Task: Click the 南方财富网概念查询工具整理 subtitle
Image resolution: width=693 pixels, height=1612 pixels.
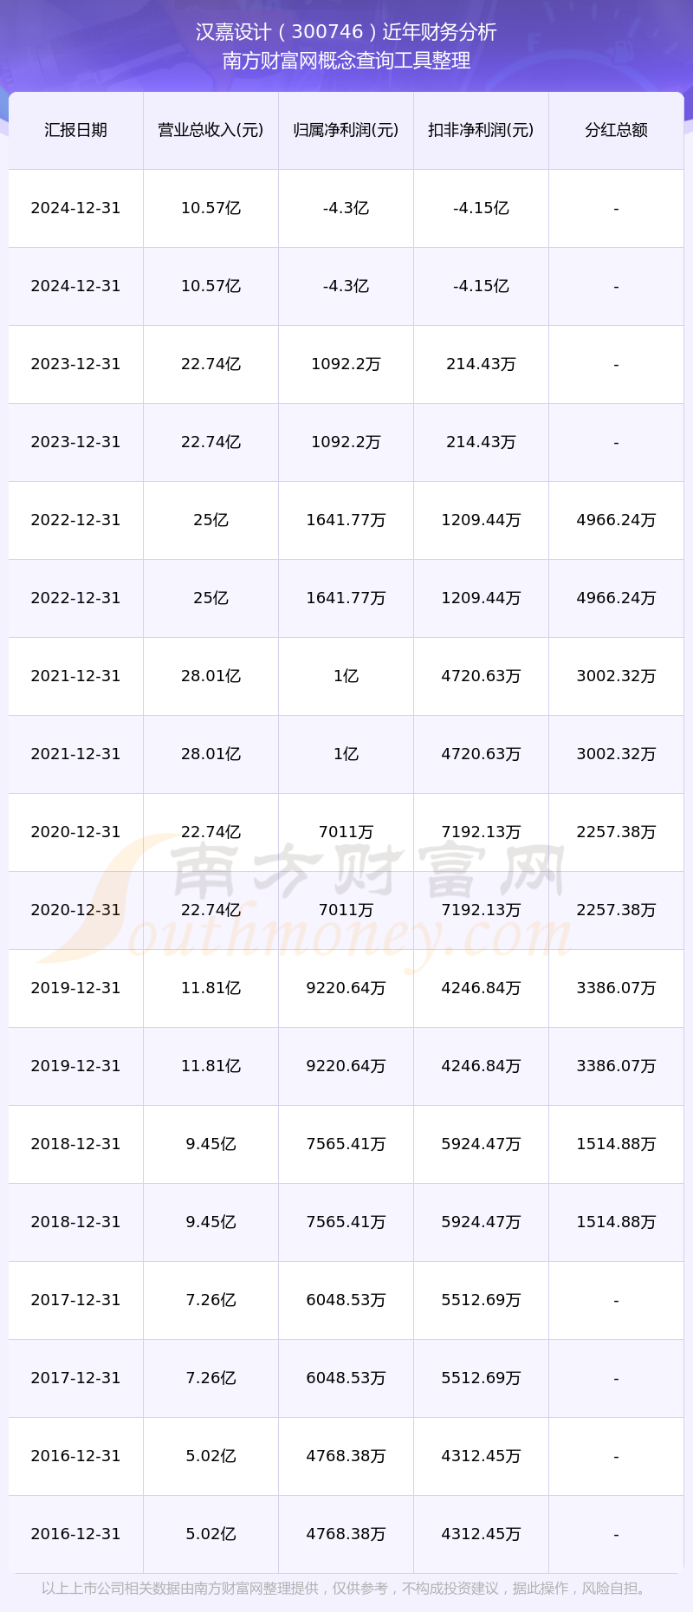Action: (346, 61)
